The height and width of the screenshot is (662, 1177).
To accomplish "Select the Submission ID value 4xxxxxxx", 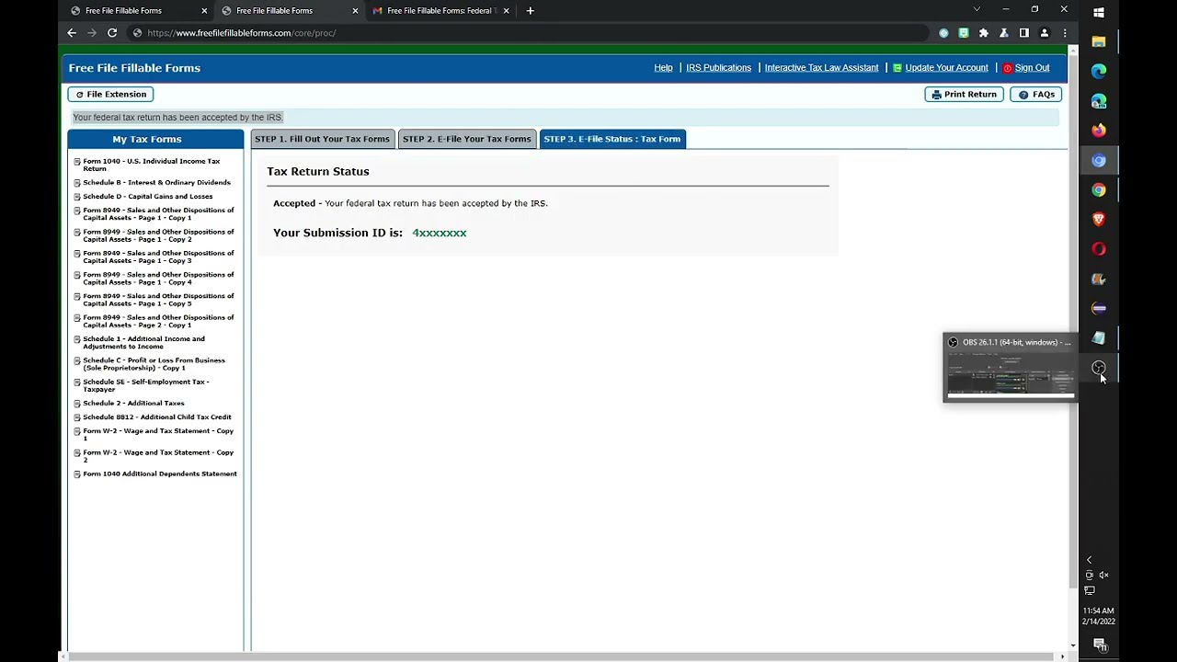I will coord(440,233).
